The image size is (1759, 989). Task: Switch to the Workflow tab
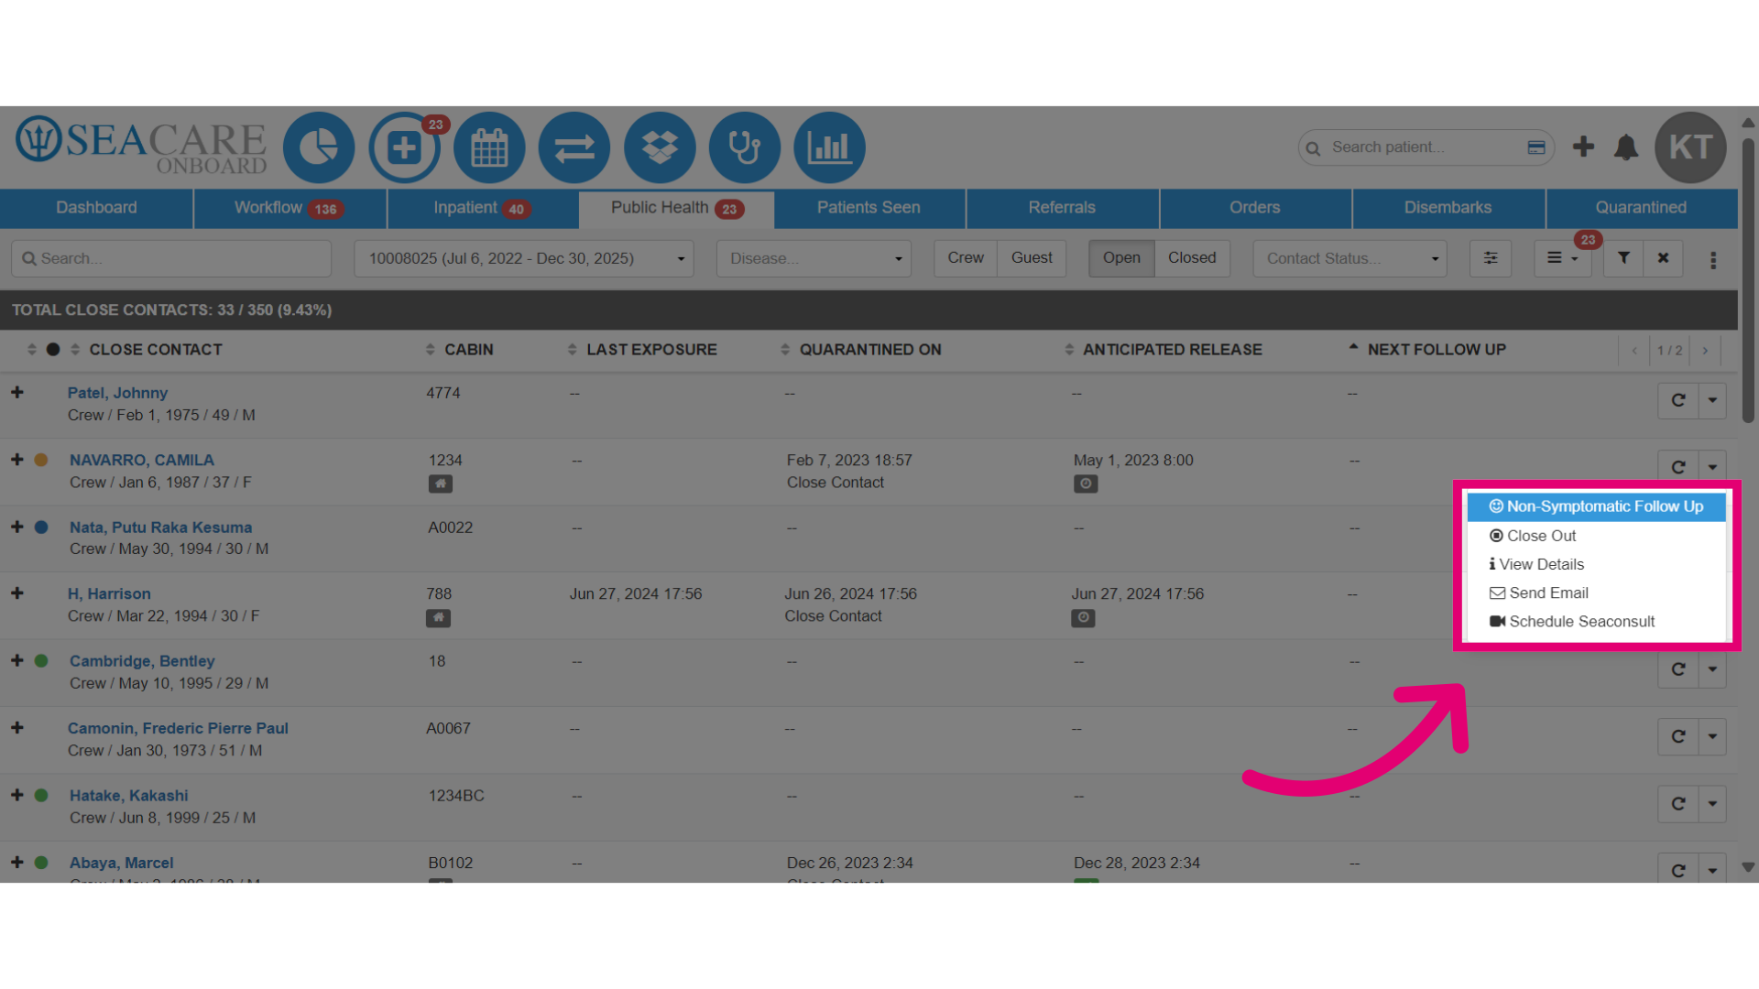point(290,208)
